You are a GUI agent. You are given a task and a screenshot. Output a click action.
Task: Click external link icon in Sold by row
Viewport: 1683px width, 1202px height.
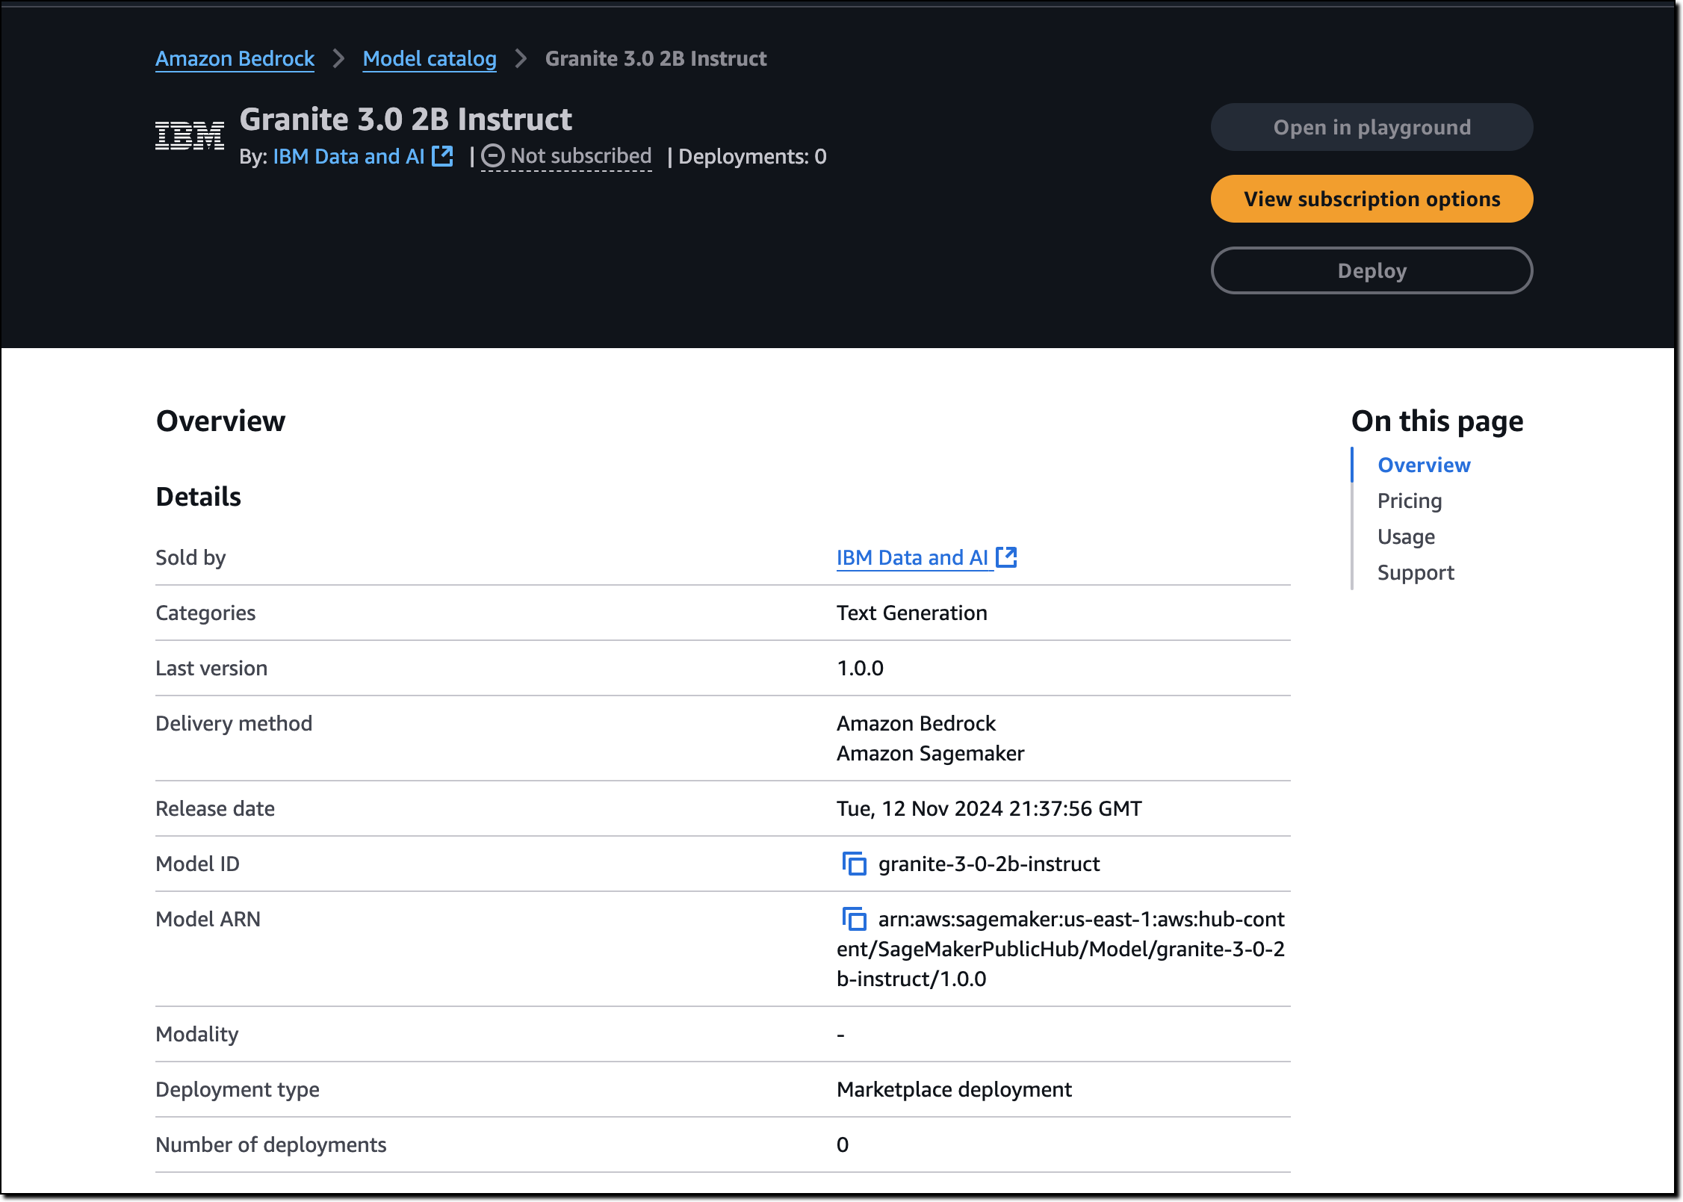tap(1007, 557)
